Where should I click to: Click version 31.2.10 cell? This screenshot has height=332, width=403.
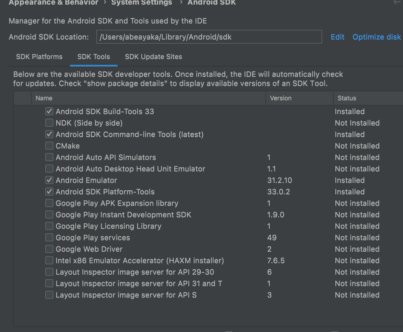(x=280, y=180)
